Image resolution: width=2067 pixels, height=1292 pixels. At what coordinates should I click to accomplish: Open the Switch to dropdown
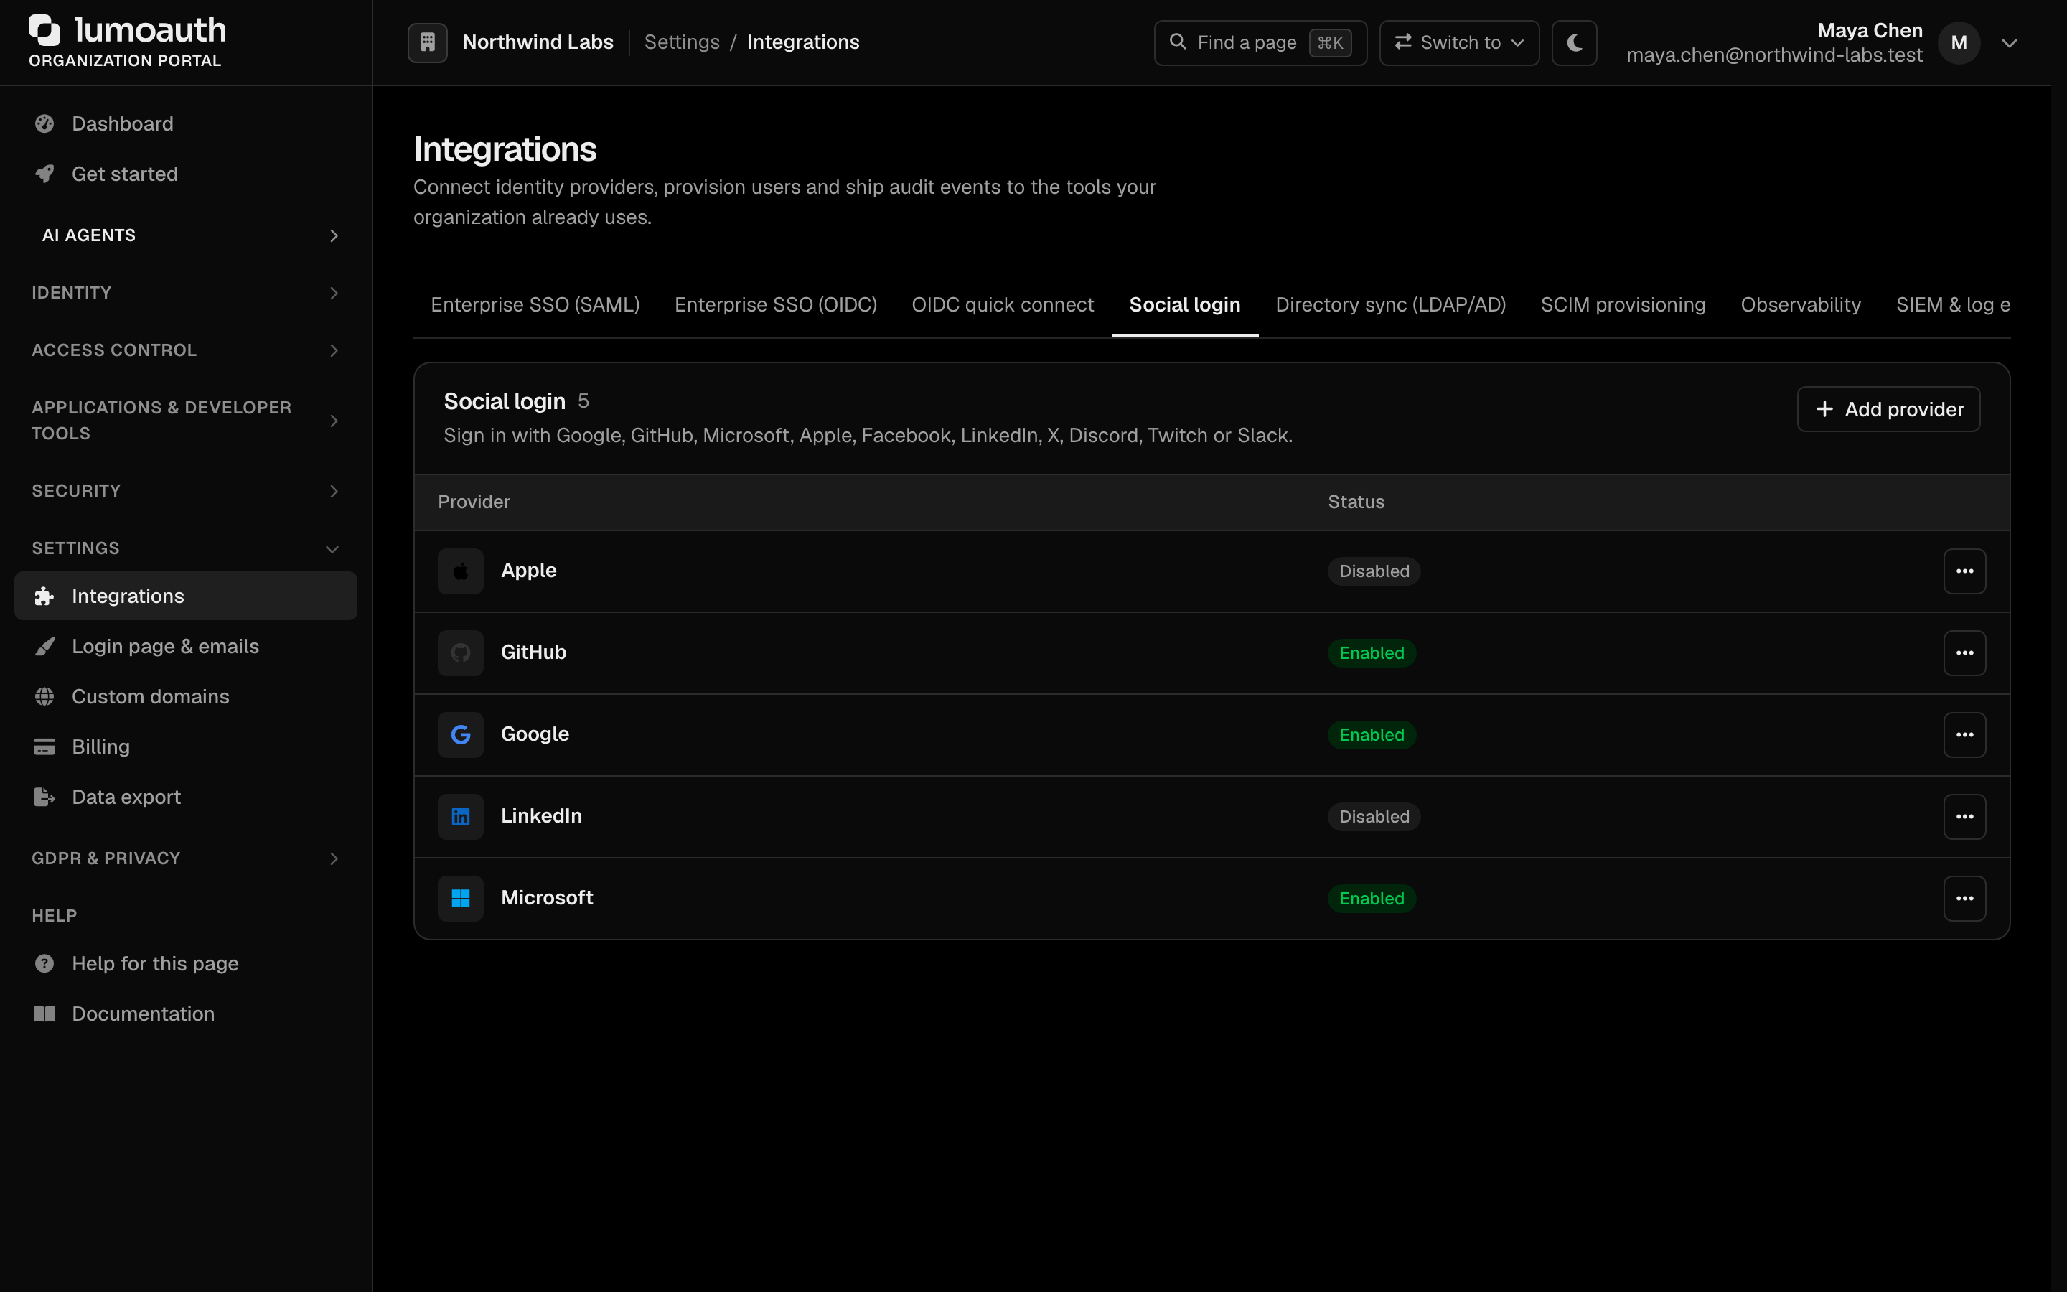pos(1459,43)
